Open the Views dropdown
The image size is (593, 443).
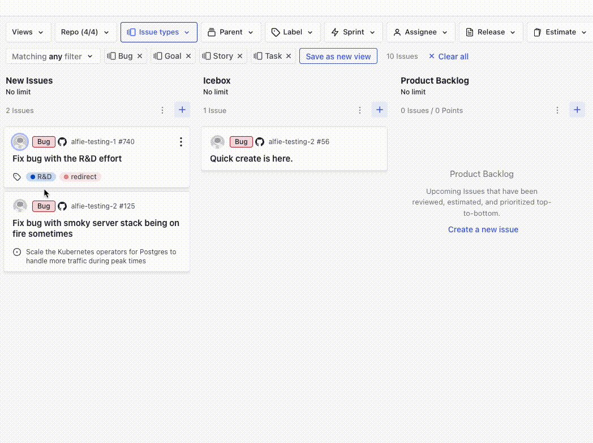pos(28,32)
